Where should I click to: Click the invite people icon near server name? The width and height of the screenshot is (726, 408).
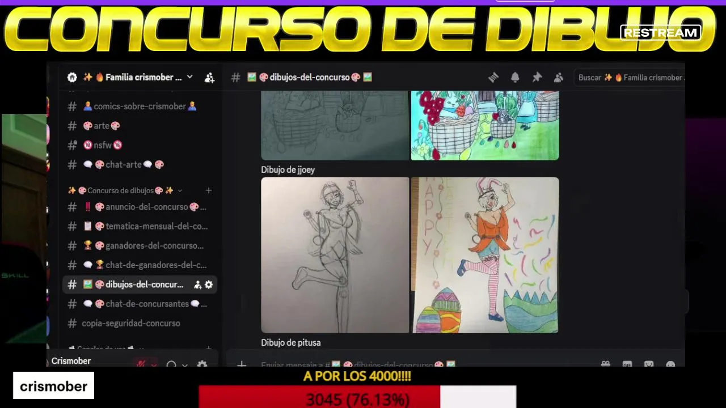[209, 78]
